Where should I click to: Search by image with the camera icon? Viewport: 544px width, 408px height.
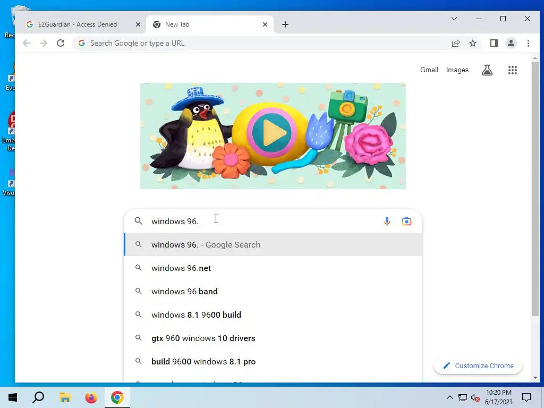[x=406, y=221]
